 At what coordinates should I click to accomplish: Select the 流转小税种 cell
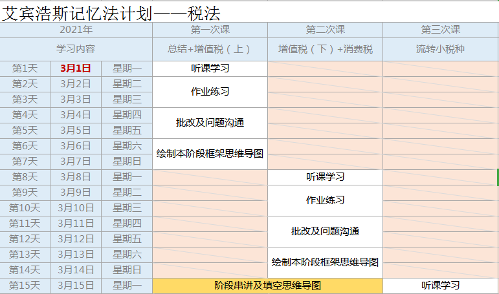[x=440, y=49]
